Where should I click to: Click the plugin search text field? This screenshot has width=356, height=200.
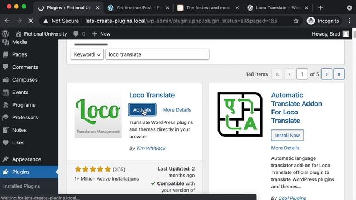tap(157, 54)
